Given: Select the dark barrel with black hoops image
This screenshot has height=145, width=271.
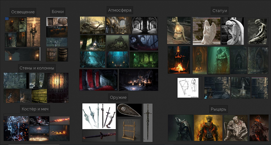Looking at the screenshot, I should pos(63,55).
